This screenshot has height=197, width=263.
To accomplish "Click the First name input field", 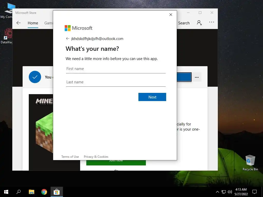I will click(x=116, y=69).
